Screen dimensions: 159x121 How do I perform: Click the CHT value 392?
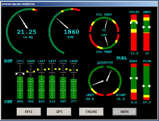[31, 101]
